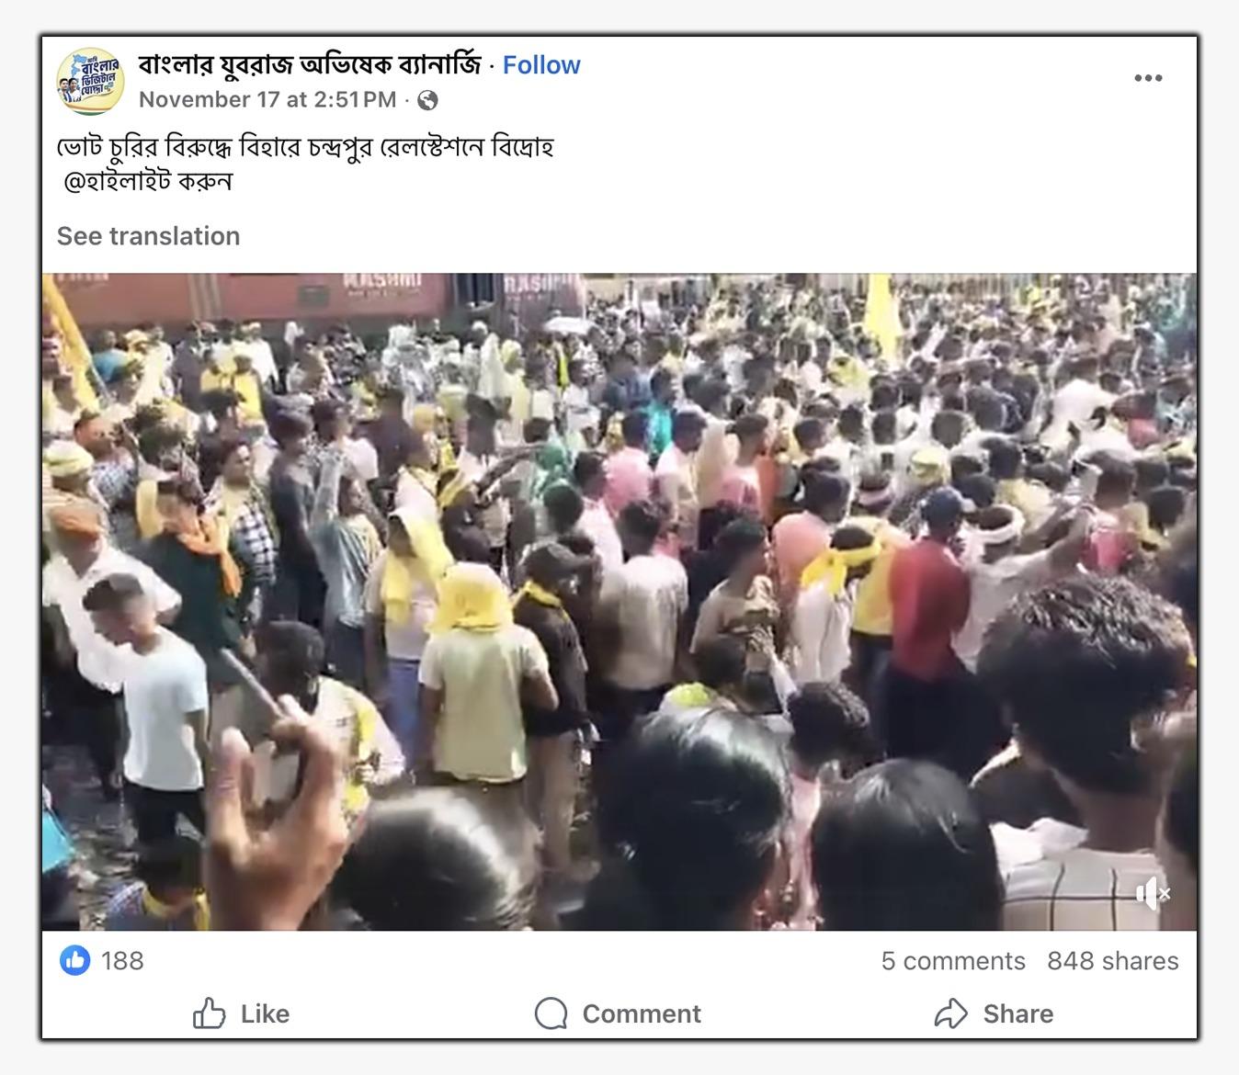The width and height of the screenshot is (1239, 1075).
Task: Click See translation
Action: [x=148, y=236]
